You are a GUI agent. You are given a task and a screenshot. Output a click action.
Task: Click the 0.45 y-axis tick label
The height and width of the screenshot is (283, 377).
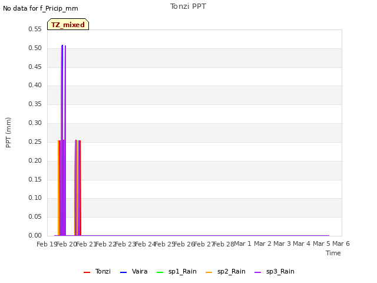(35, 67)
